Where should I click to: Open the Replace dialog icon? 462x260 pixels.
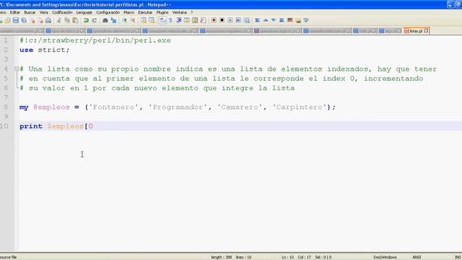point(113,20)
